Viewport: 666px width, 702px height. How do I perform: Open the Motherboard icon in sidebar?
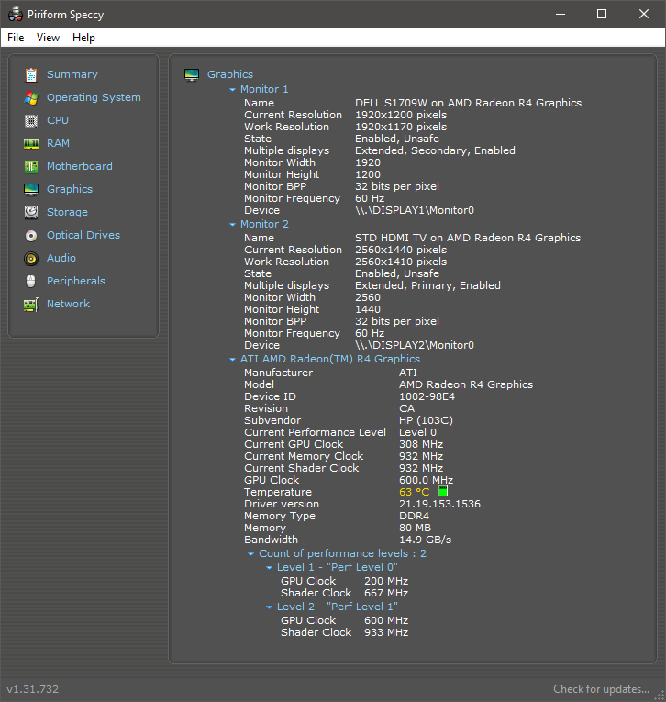(x=31, y=166)
